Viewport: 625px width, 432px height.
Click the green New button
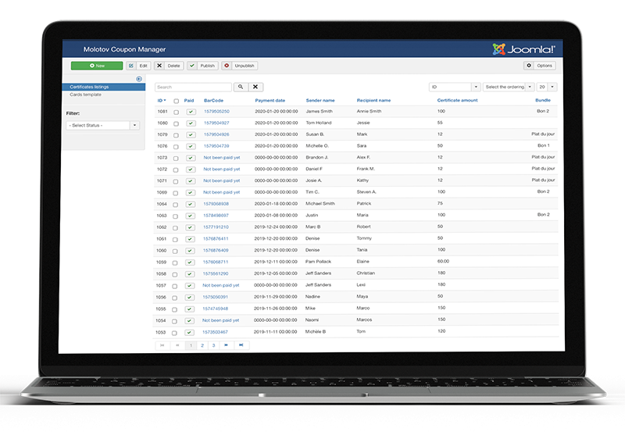point(97,66)
